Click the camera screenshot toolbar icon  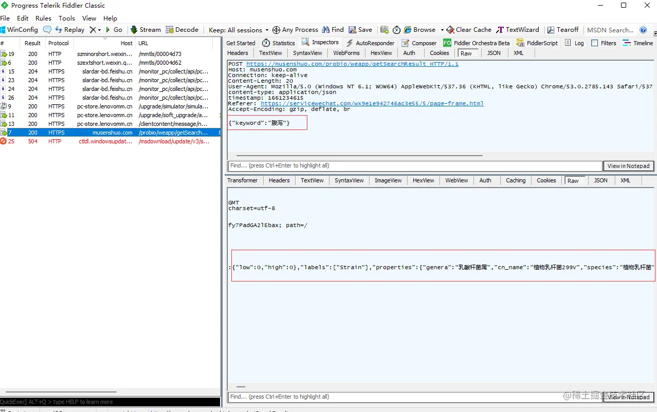click(x=384, y=30)
